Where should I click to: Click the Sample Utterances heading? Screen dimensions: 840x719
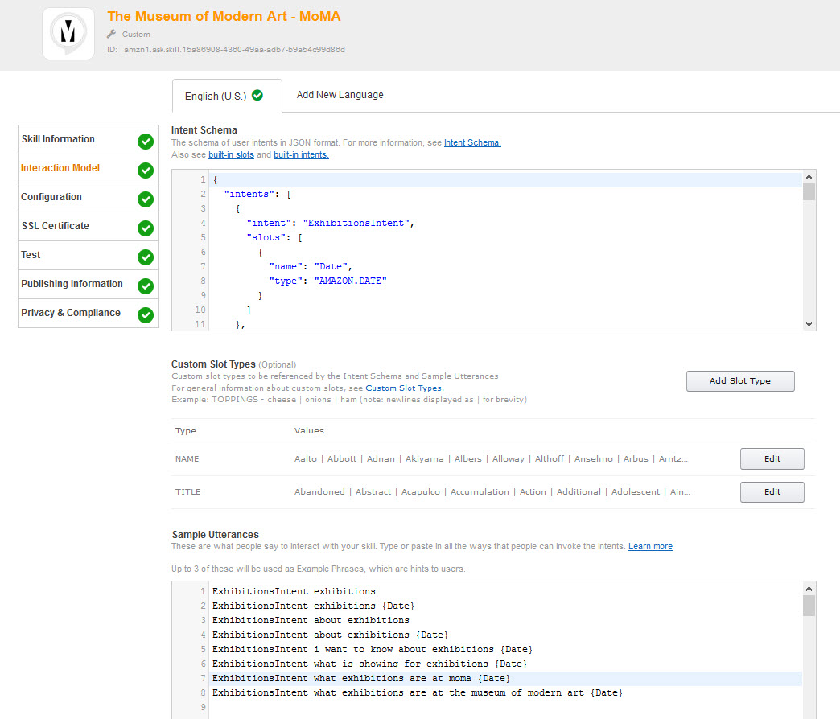coord(216,534)
